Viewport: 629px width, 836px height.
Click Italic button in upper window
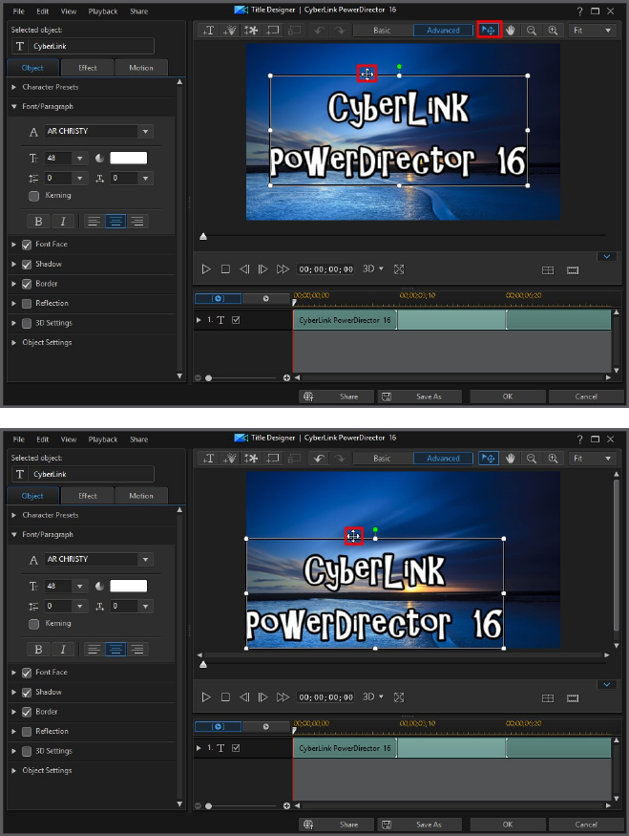63,222
